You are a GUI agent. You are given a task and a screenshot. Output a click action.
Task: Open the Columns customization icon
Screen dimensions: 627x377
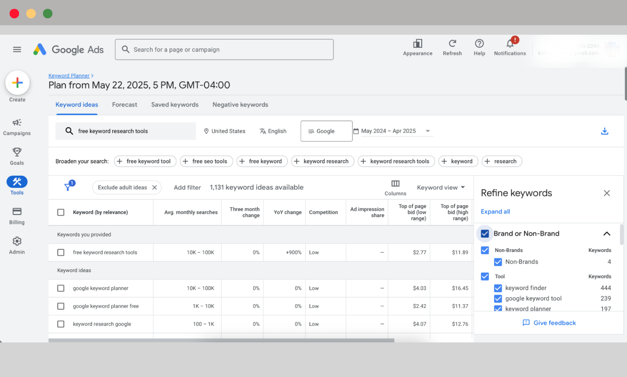395,183
